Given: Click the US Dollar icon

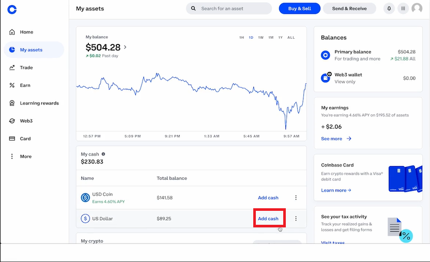Looking at the screenshot, I should (x=85, y=219).
